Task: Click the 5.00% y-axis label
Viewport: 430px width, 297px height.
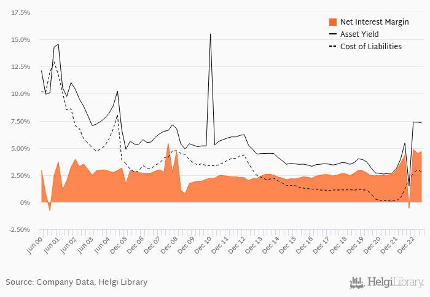Action: (21, 149)
